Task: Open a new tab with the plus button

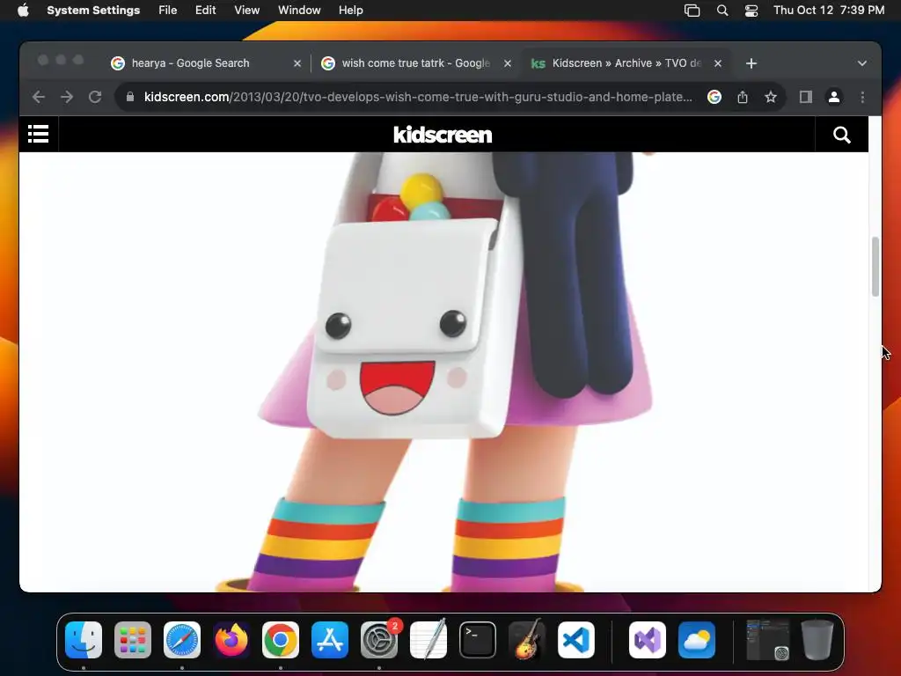Action: click(751, 63)
